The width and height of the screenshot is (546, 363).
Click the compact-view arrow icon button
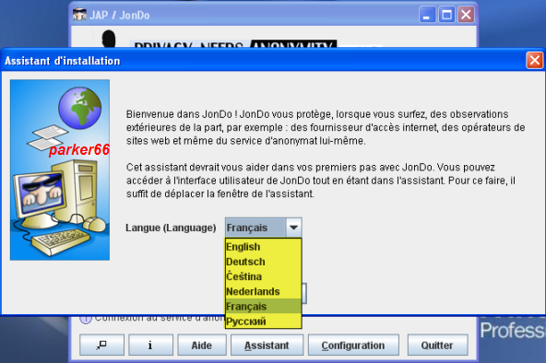point(101,345)
